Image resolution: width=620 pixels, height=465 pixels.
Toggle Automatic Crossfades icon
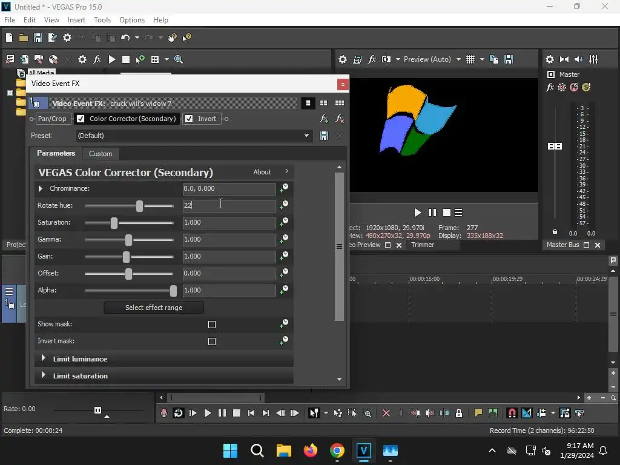click(527, 413)
